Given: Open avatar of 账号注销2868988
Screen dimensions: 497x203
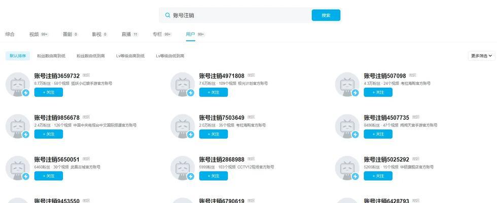Looking at the screenshot, I should pos(183,168).
